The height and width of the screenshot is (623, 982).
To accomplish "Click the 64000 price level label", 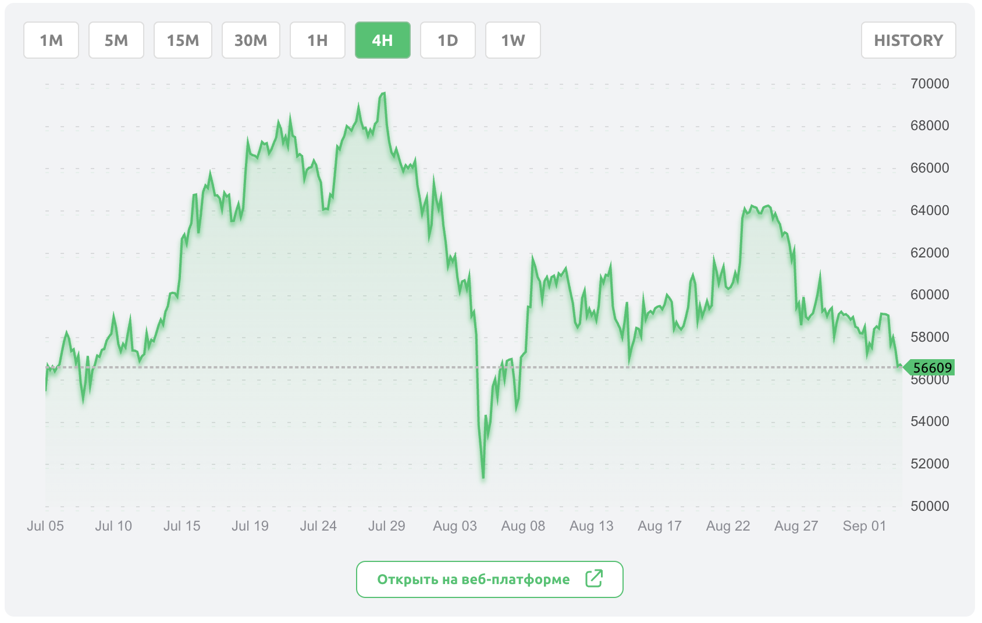I will 929,210.
